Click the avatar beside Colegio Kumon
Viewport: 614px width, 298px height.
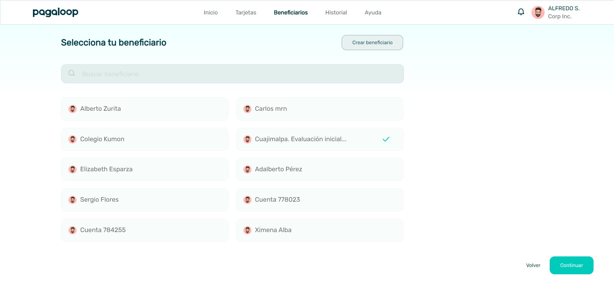[x=73, y=139]
